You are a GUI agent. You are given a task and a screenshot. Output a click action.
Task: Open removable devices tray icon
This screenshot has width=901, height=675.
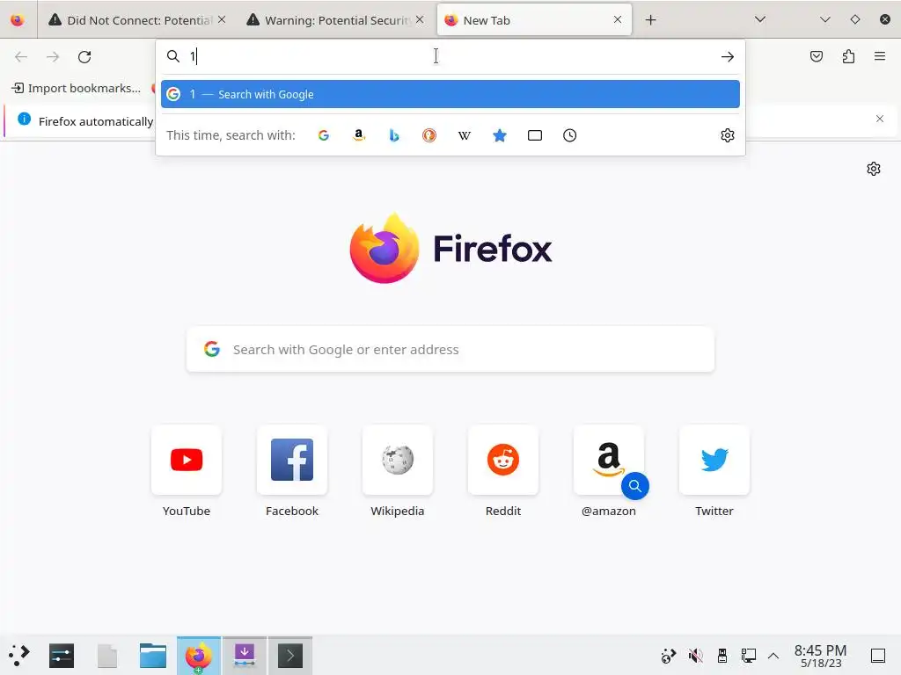coord(722,656)
